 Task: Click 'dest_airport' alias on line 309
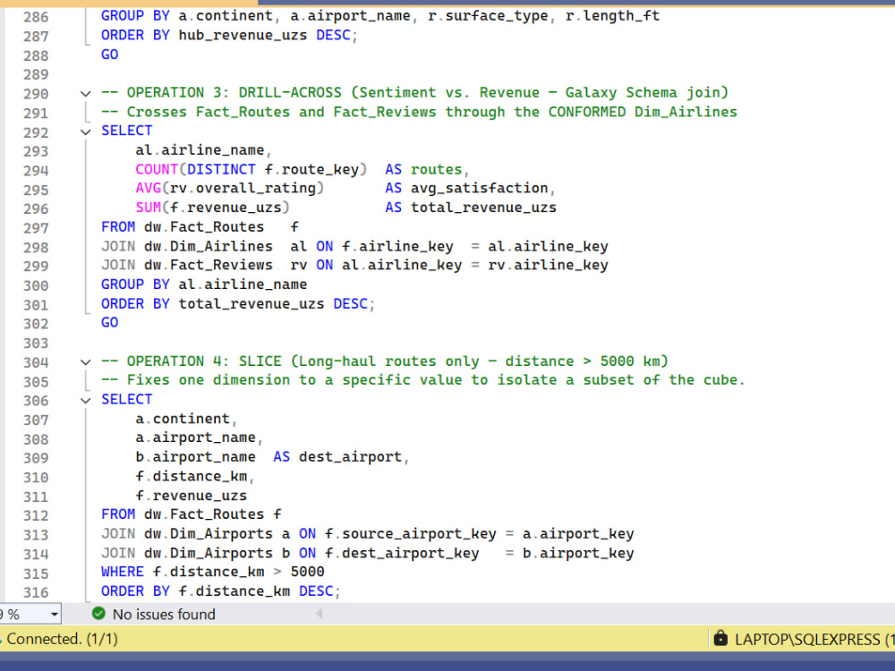[351, 457]
